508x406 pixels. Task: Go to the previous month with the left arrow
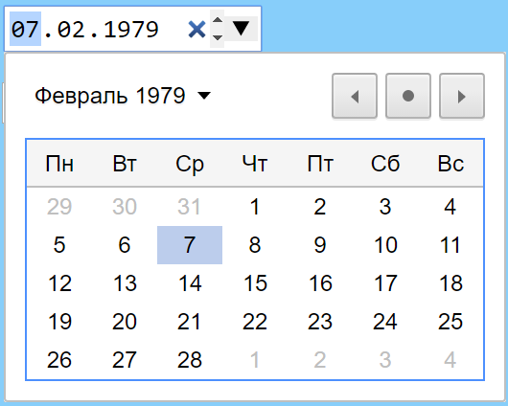click(355, 96)
